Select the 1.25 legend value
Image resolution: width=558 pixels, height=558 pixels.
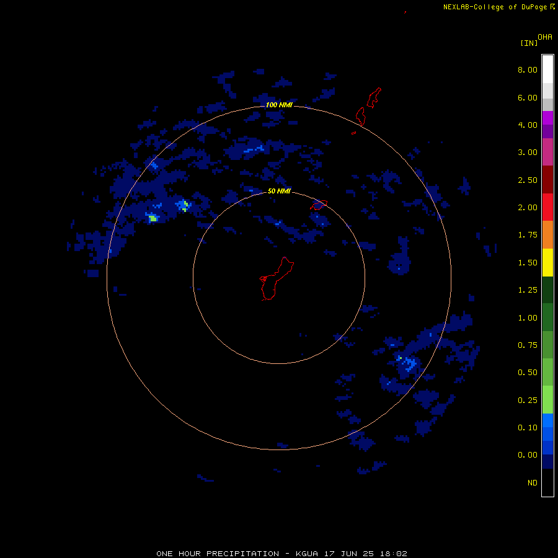[528, 290]
